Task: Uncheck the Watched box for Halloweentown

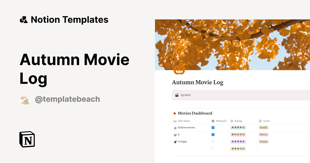Action: pos(213,127)
